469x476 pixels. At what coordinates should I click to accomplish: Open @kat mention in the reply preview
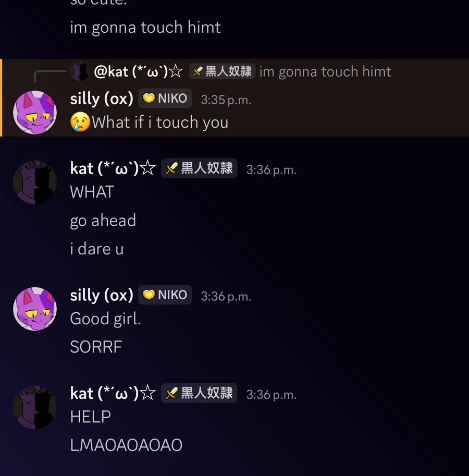138,71
